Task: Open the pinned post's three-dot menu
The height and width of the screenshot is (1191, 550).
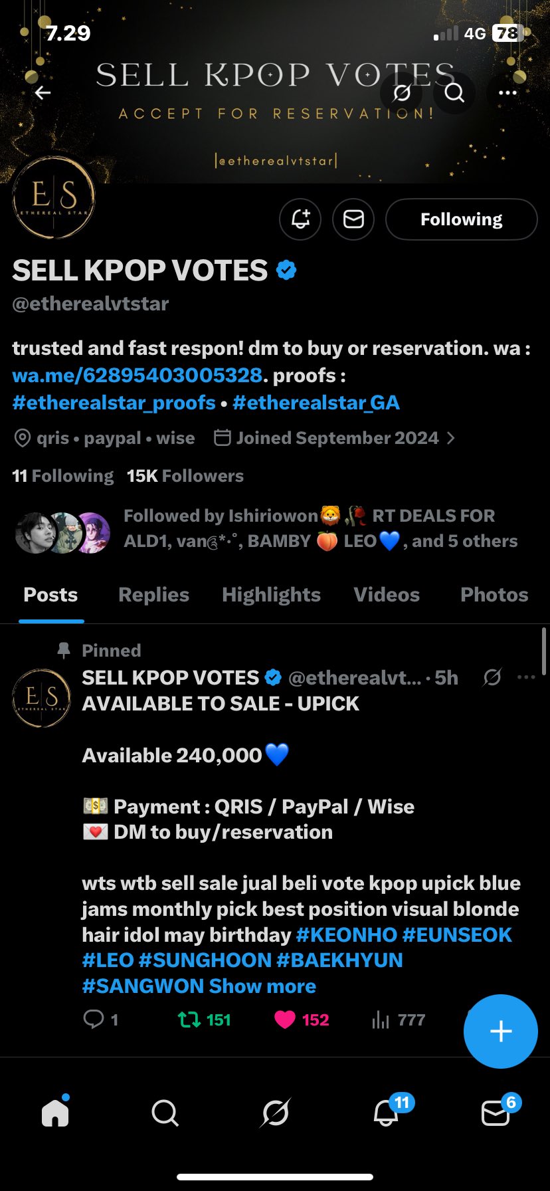Action: click(525, 677)
